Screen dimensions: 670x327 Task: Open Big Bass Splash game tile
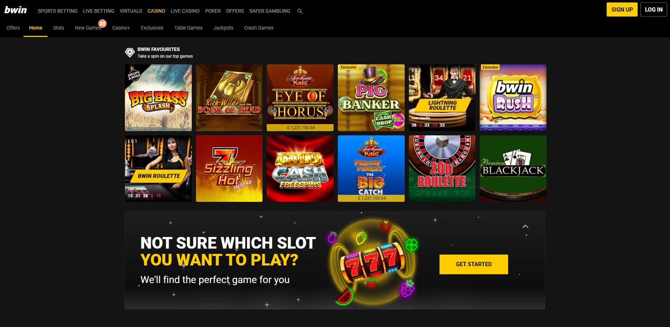[x=158, y=98]
